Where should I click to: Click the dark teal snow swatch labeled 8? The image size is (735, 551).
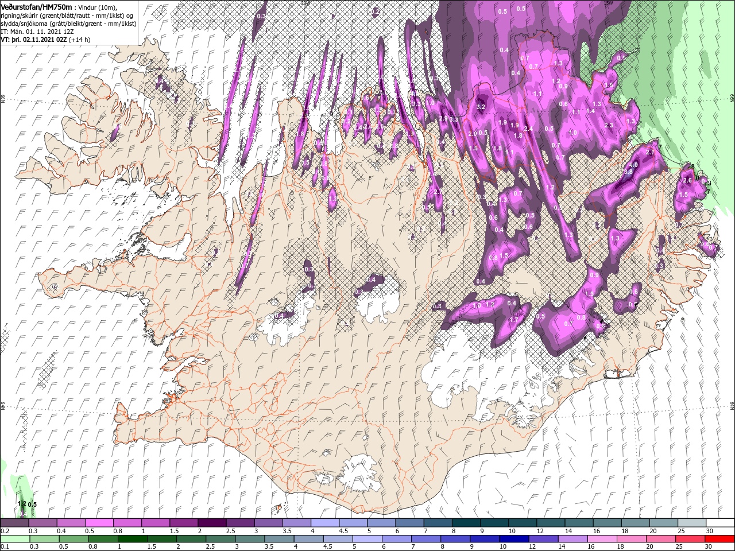(x=466, y=523)
